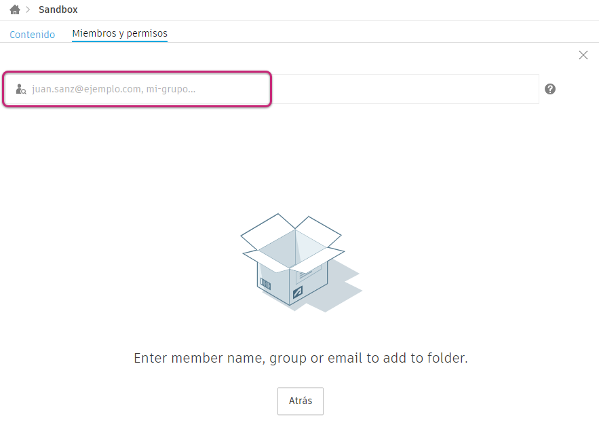Click the logo sticker on the box
This screenshot has width=599, height=436.
pyautogui.click(x=298, y=293)
